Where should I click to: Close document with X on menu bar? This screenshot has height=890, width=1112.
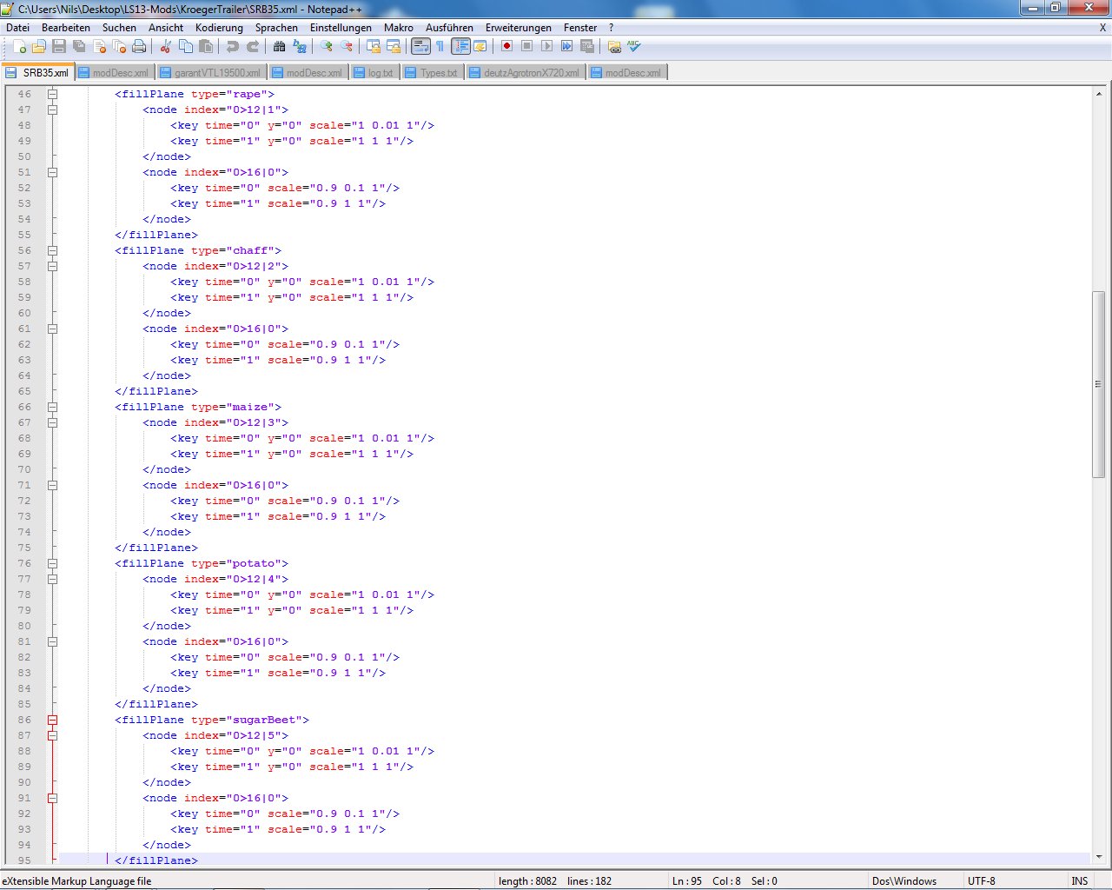(1102, 28)
